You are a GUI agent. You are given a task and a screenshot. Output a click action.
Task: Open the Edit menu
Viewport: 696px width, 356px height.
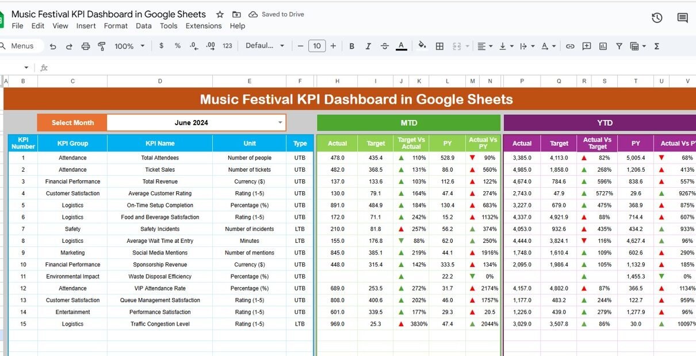38,26
